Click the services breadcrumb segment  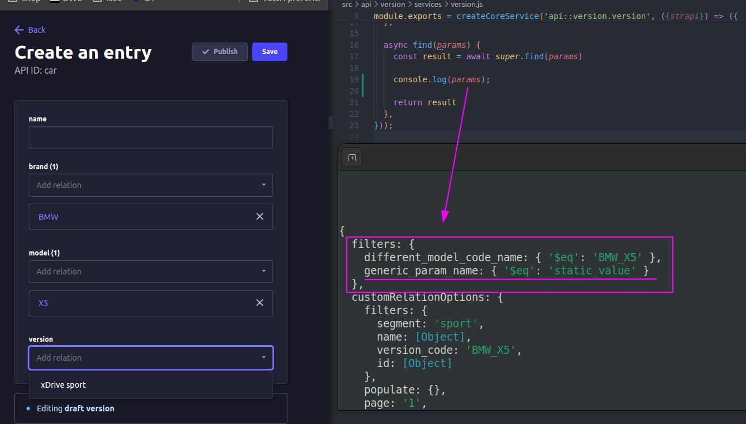click(428, 4)
